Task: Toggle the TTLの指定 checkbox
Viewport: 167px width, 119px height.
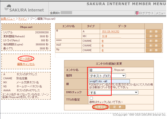Action: pos(91,98)
